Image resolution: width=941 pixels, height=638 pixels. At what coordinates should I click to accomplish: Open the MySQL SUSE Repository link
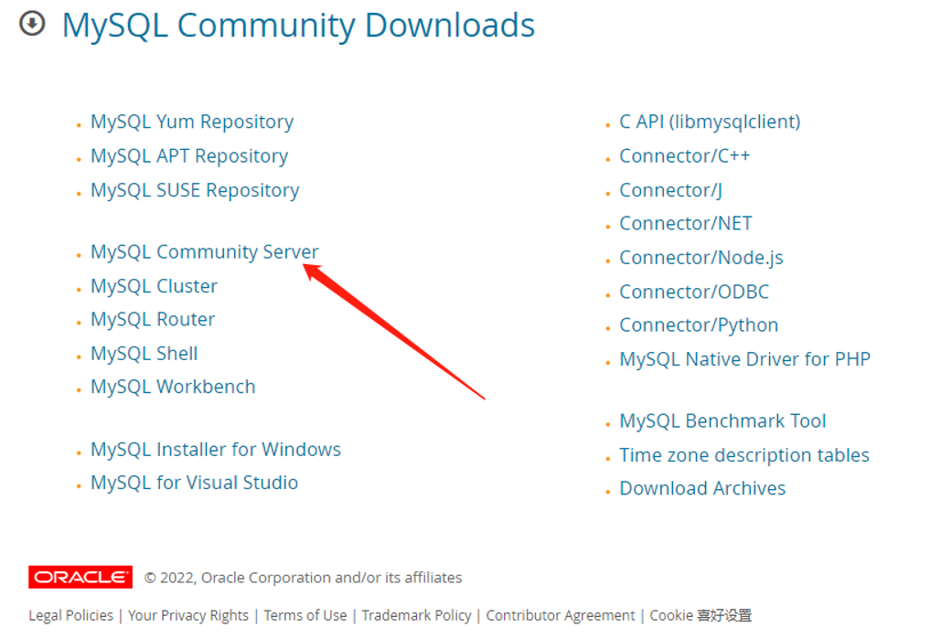pyautogui.click(x=195, y=190)
